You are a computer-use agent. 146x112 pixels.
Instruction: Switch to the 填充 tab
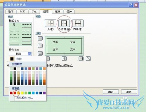click(58, 12)
